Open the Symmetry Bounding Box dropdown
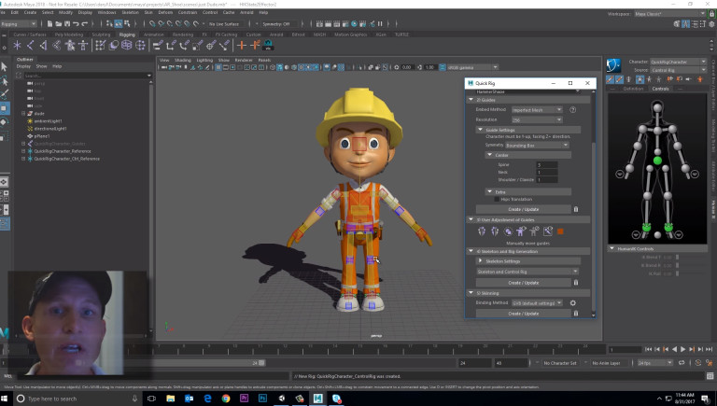This screenshot has width=717, height=406. click(x=537, y=145)
